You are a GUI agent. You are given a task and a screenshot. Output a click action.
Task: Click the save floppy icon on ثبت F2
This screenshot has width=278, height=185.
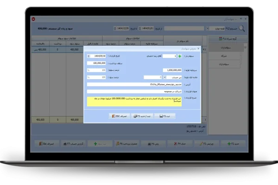point(161,116)
